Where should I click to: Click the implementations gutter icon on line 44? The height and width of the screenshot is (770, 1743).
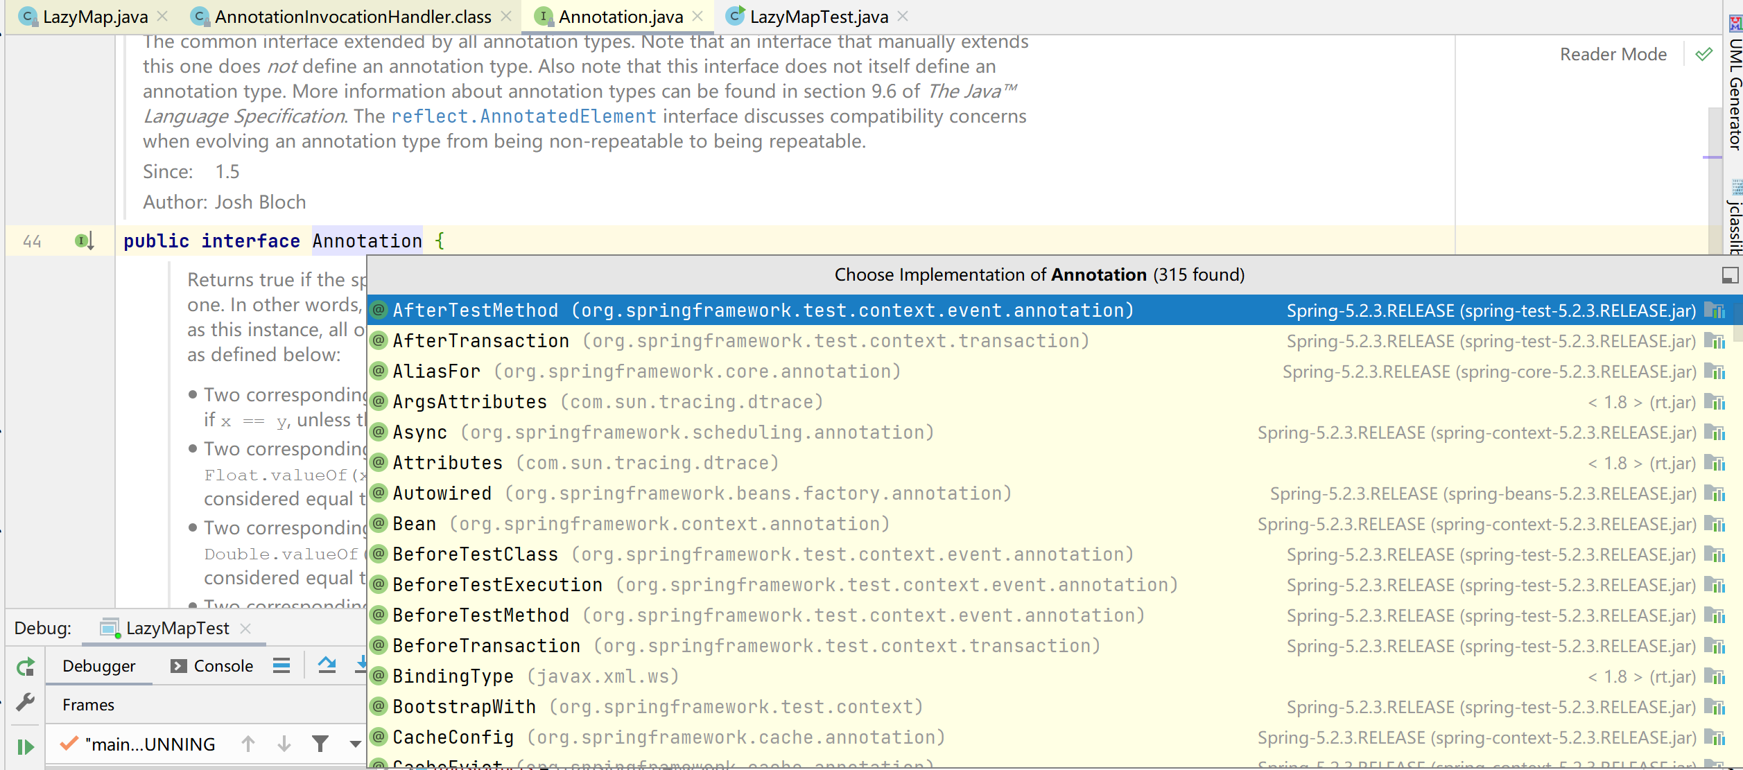(x=84, y=241)
